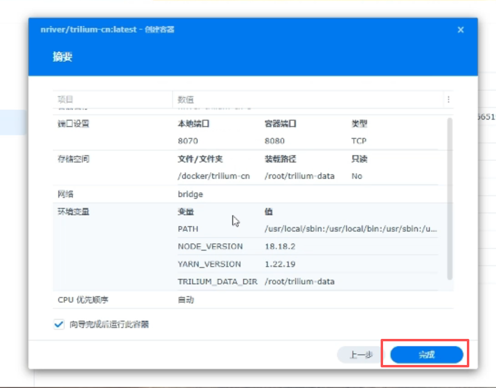Click the 完成 button to finish
Viewport: 496px width, 388px height.
pyautogui.click(x=426, y=355)
